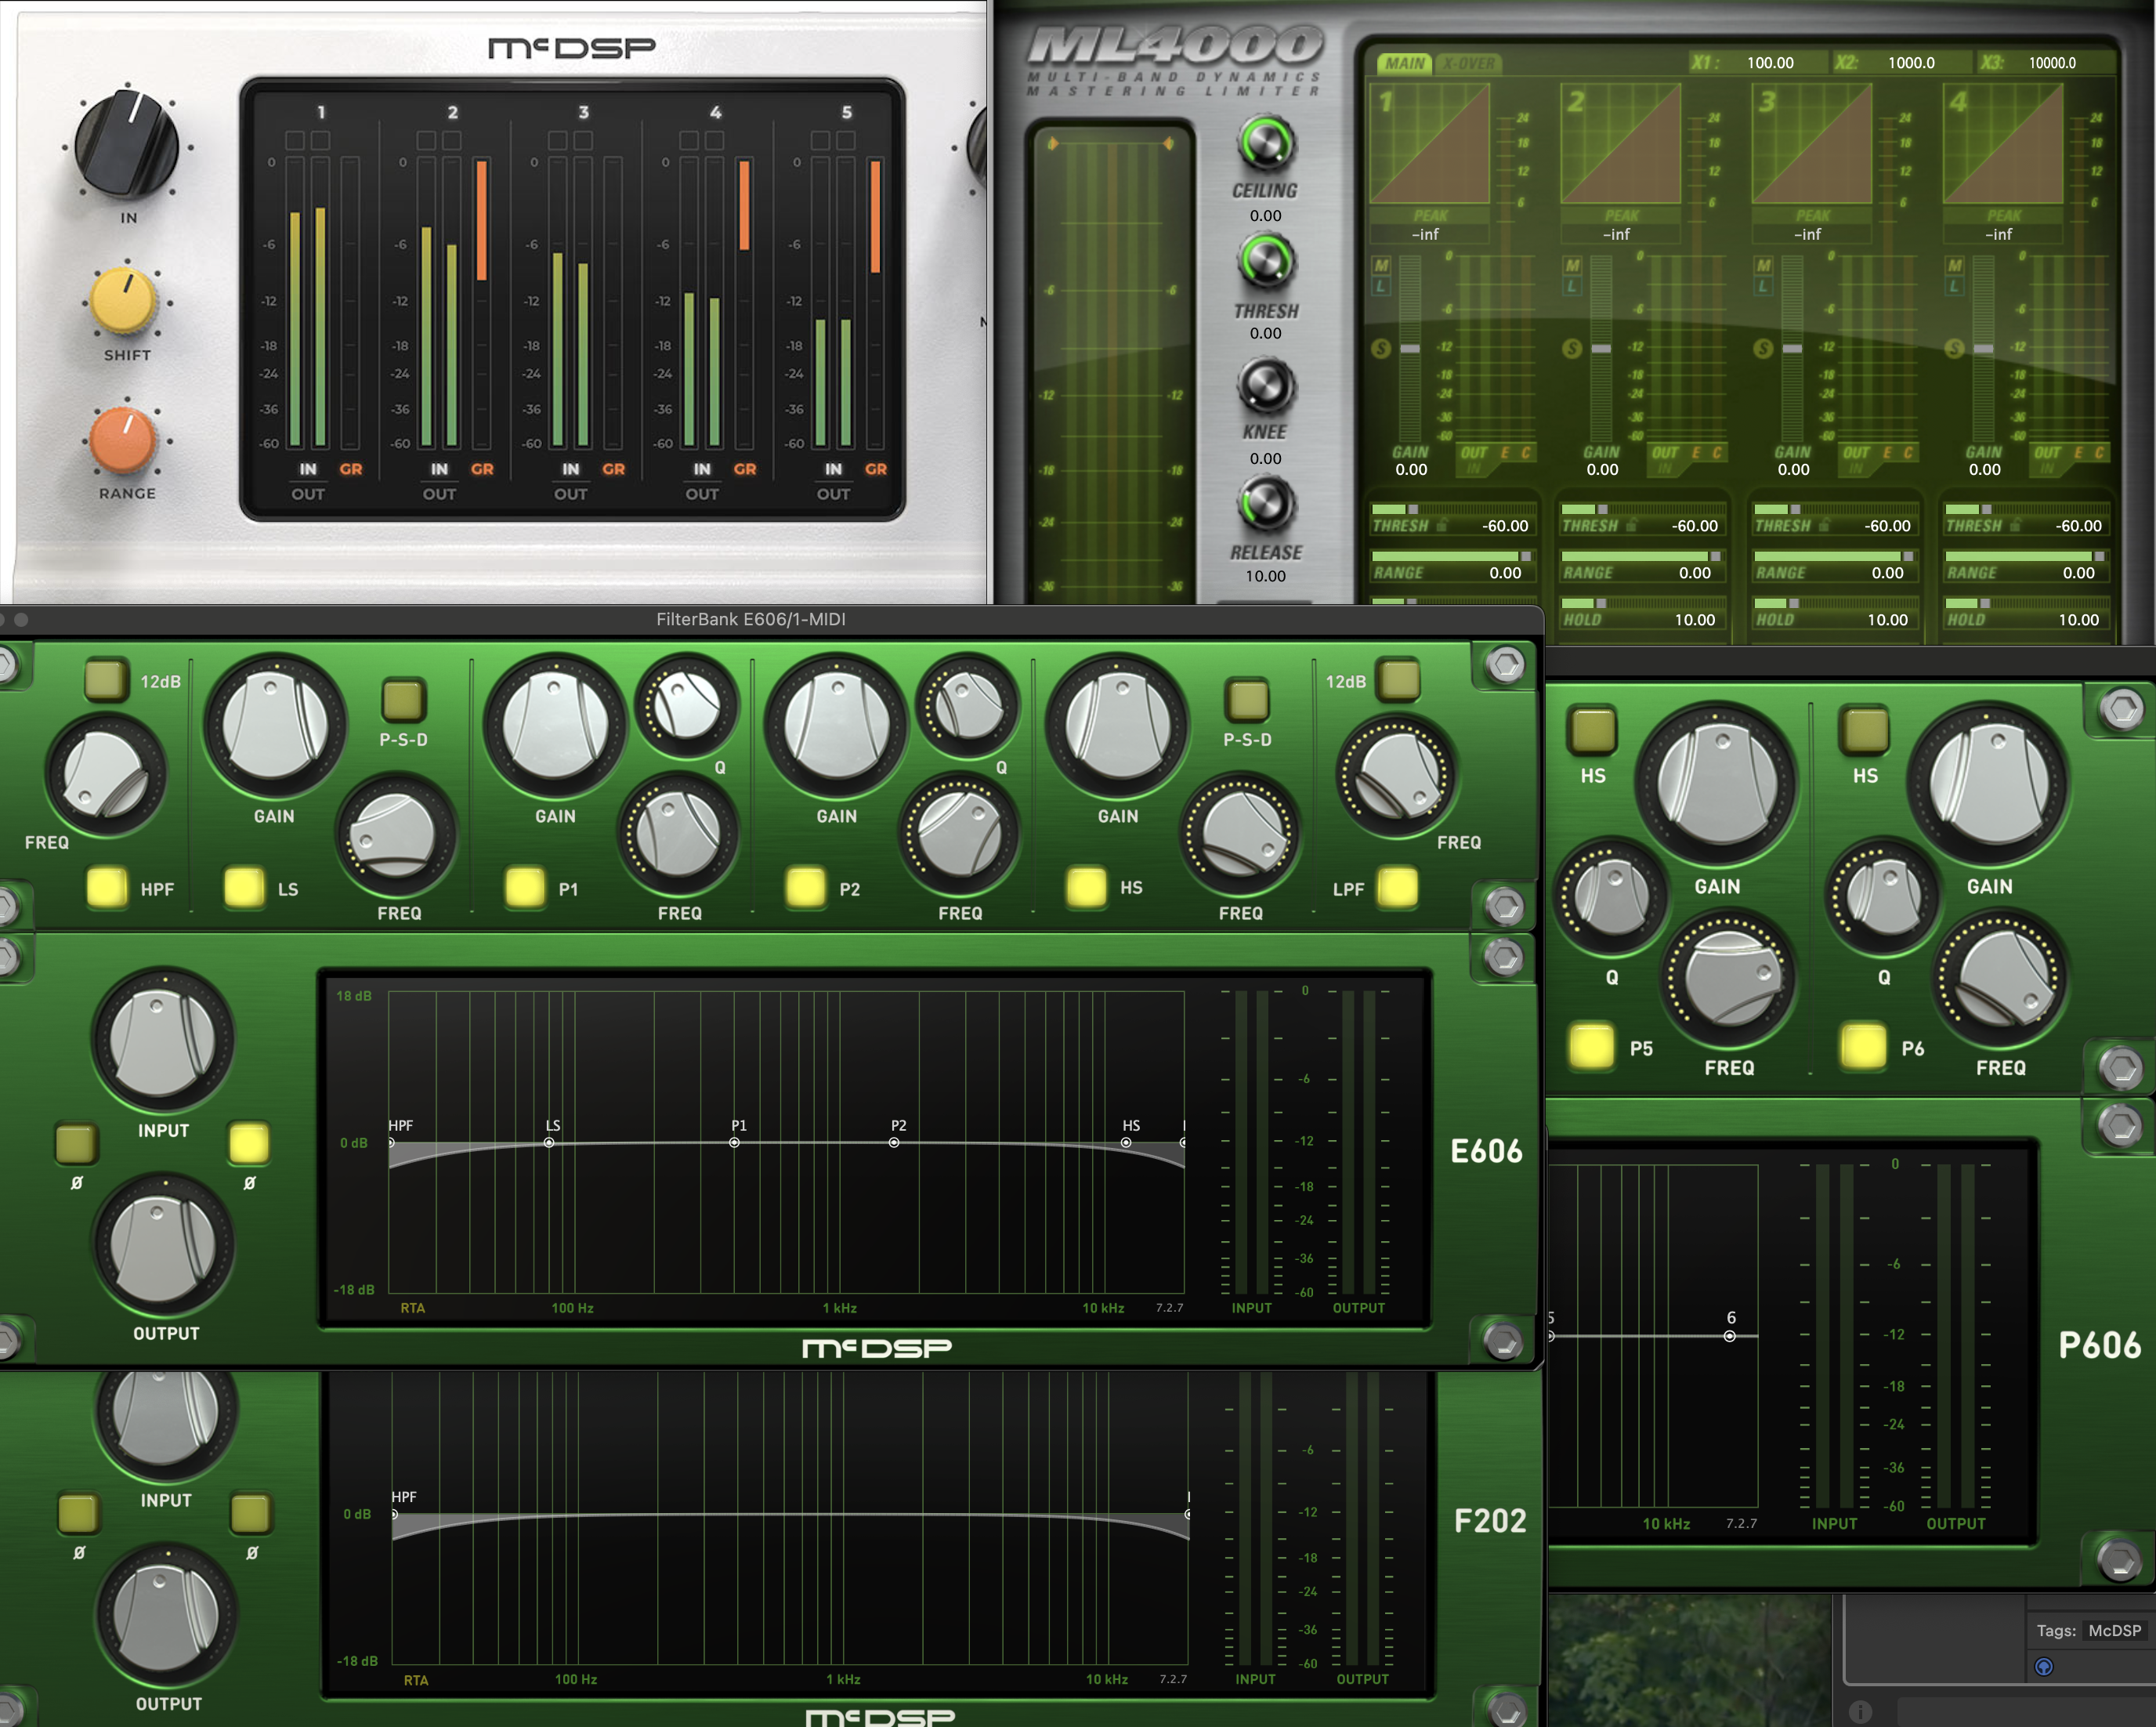Enable the HPF band on E606
Viewport: 2156px width, 1727px height.
[106, 887]
